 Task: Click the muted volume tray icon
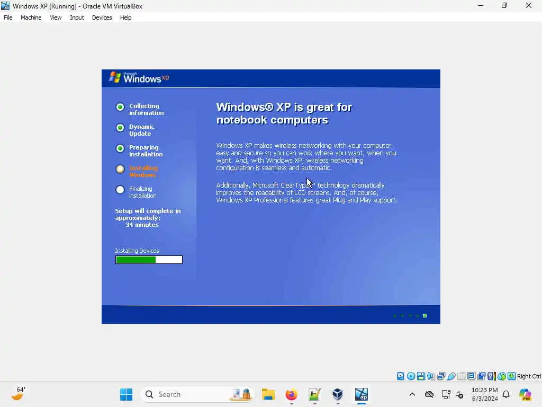pos(459,394)
